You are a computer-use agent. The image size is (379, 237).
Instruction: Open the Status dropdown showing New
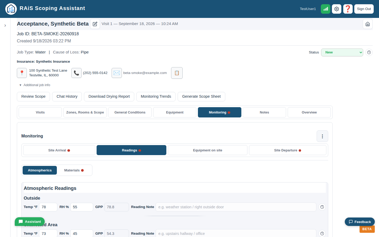coord(342,52)
